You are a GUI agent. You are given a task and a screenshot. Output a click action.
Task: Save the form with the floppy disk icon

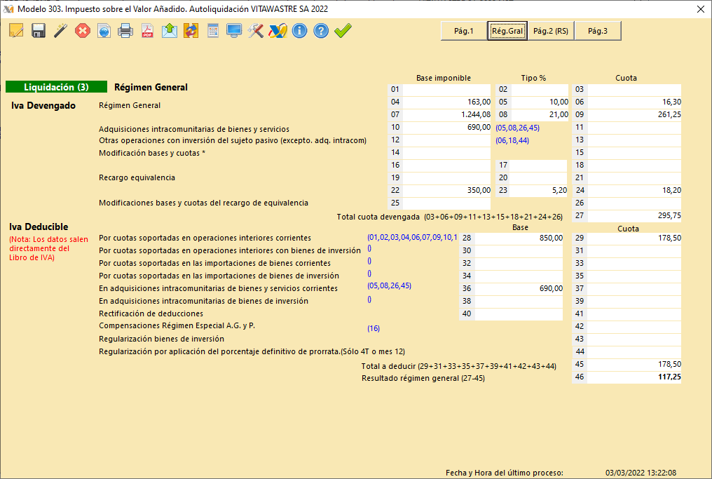pos(38,31)
